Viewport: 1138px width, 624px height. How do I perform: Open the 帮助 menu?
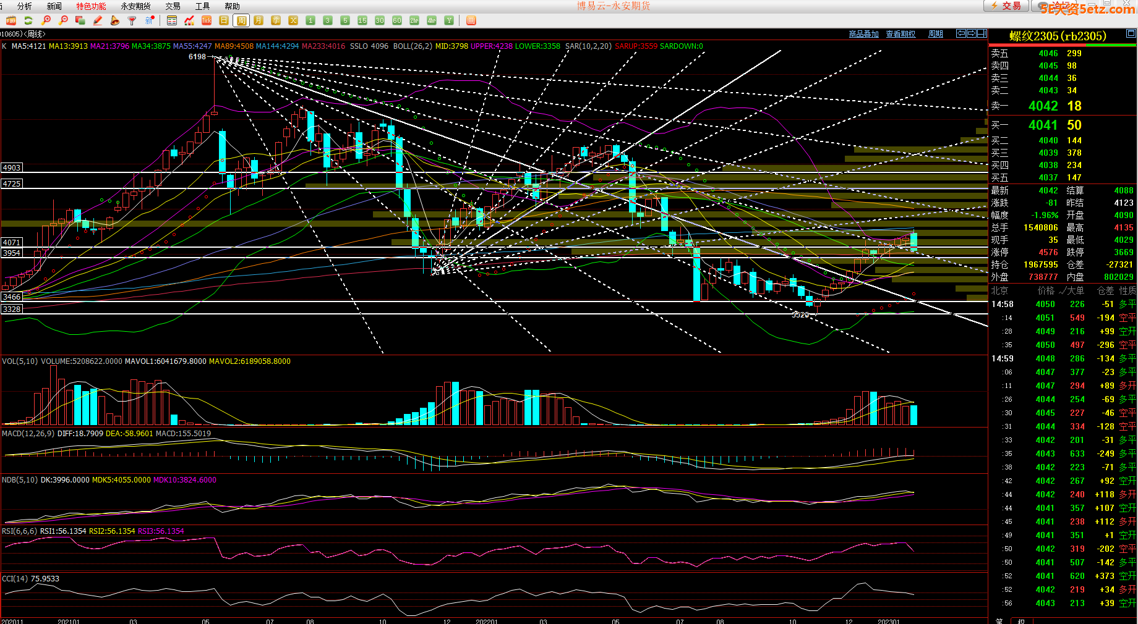coord(233,6)
